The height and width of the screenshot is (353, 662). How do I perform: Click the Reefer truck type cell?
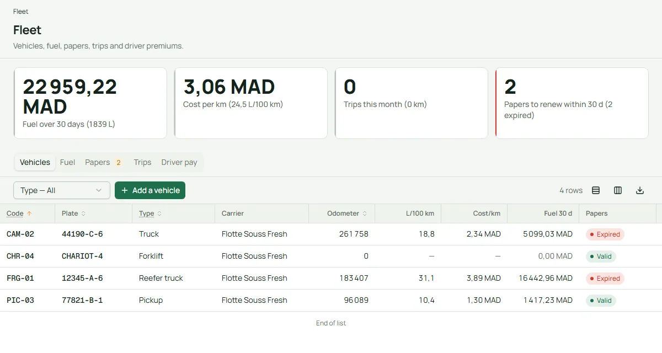click(x=161, y=278)
